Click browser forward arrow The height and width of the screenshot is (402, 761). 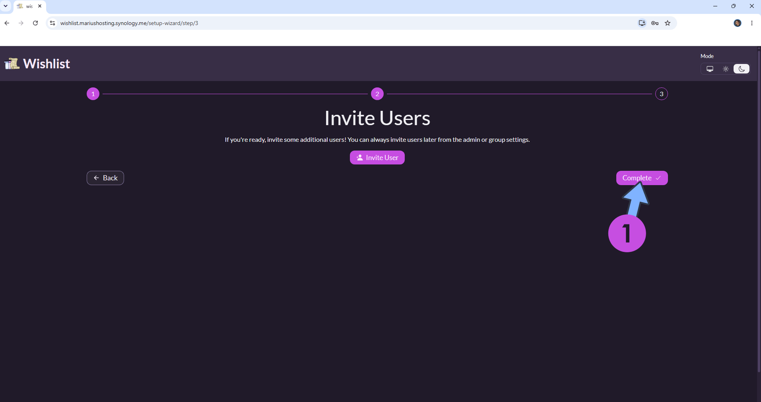[x=21, y=23]
